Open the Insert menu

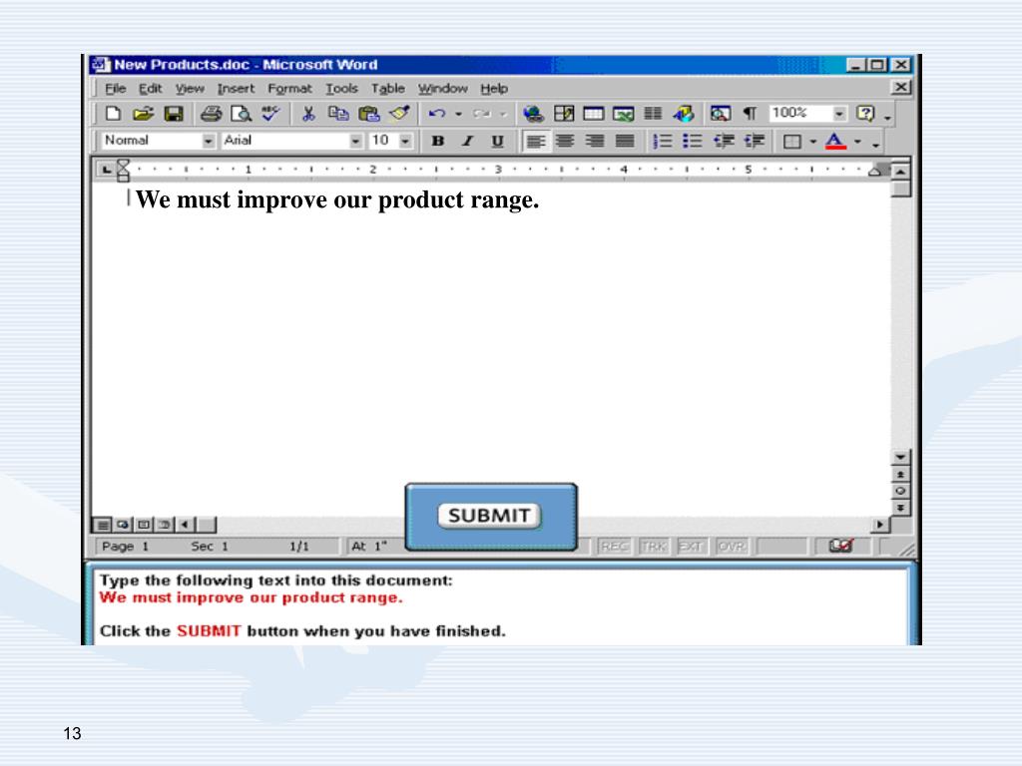pyautogui.click(x=236, y=89)
